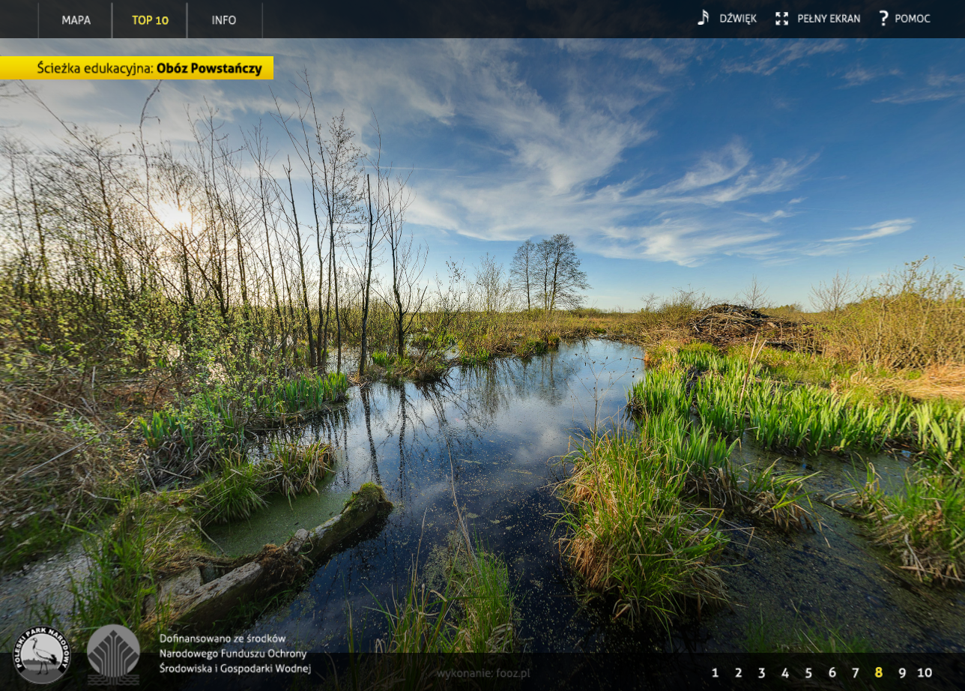Click the Obóz Powstańczy yellow title banner
Viewport: 965px width, 691px height.
click(137, 68)
